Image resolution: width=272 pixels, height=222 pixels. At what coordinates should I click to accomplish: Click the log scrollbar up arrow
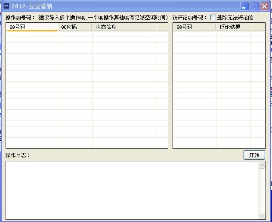[262, 165]
